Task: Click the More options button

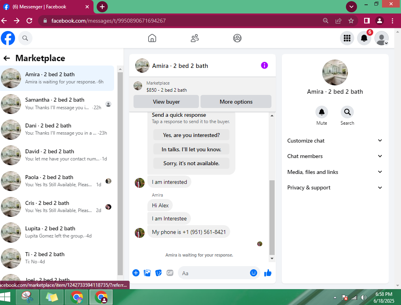Action: (x=236, y=102)
